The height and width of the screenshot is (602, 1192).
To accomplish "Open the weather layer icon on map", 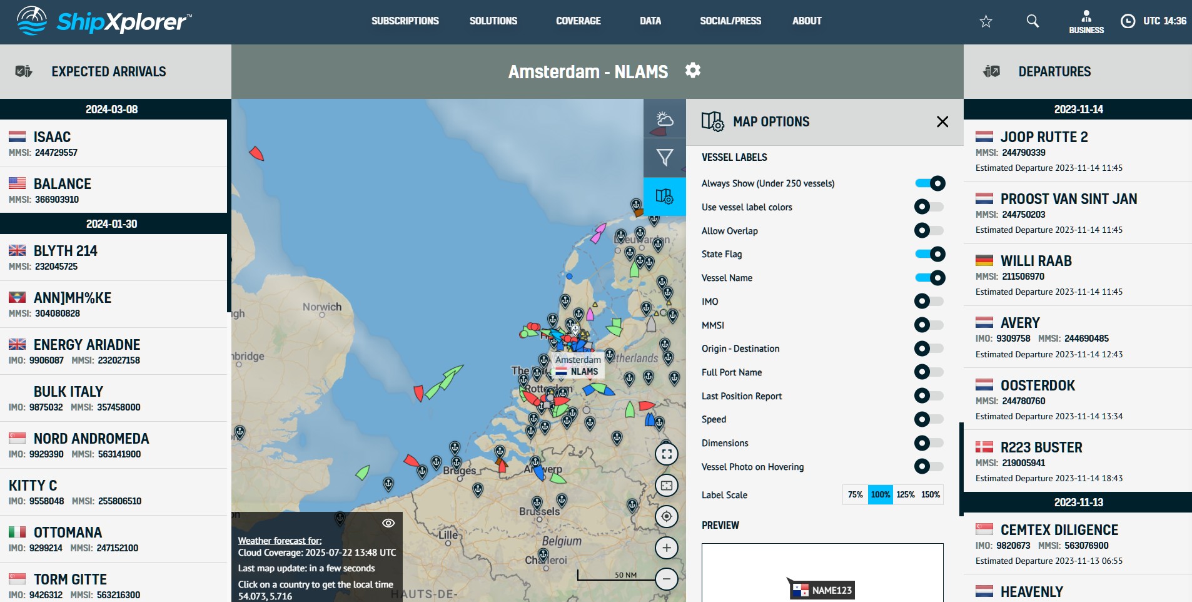I will tap(664, 120).
